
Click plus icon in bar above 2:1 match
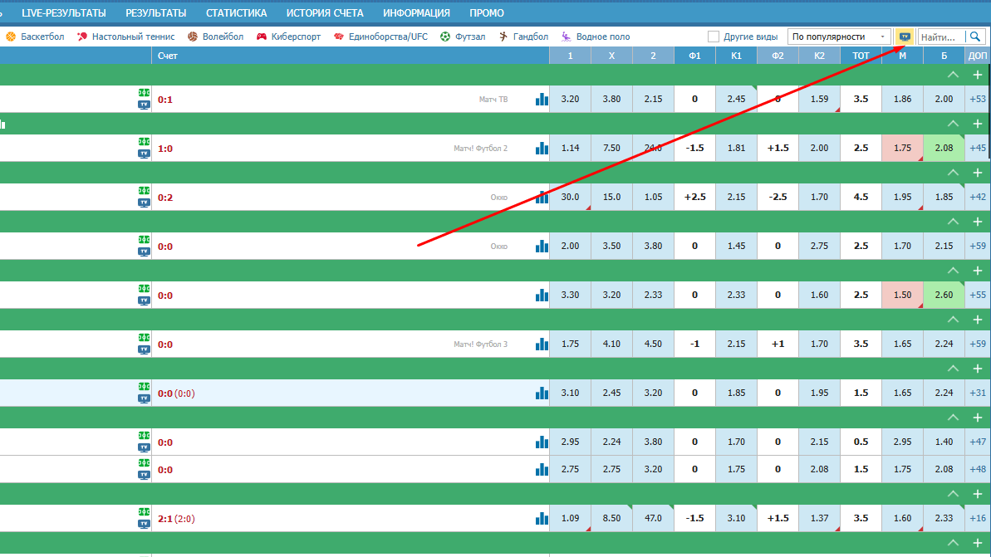point(977,494)
